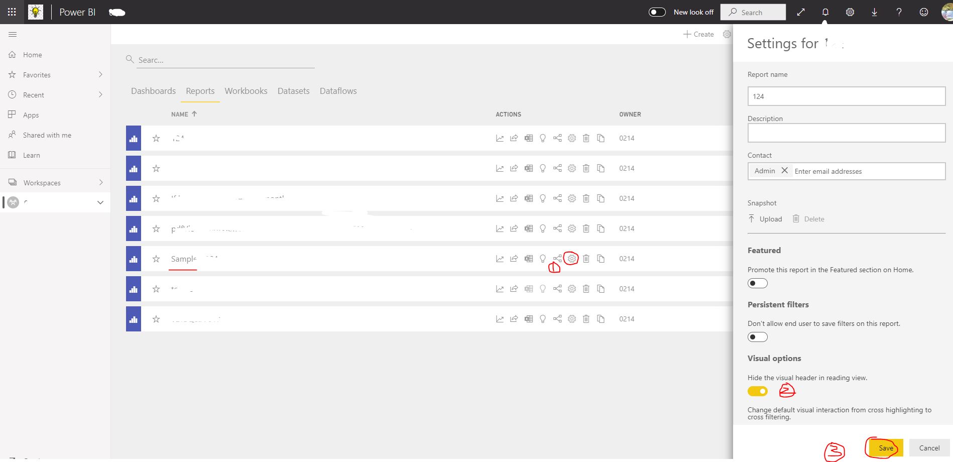Open Shared with me in sidebar
Image resolution: width=953 pixels, height=462 pixels.
click(x=47, y=135)
